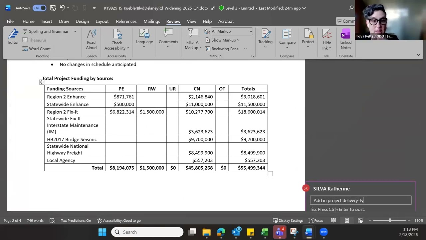Open Teams from the taskbar
Screen dimensions: 426x240
(279, 232)
